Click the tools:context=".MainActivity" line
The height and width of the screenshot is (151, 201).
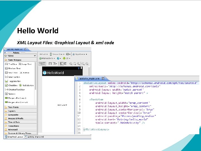120,123
